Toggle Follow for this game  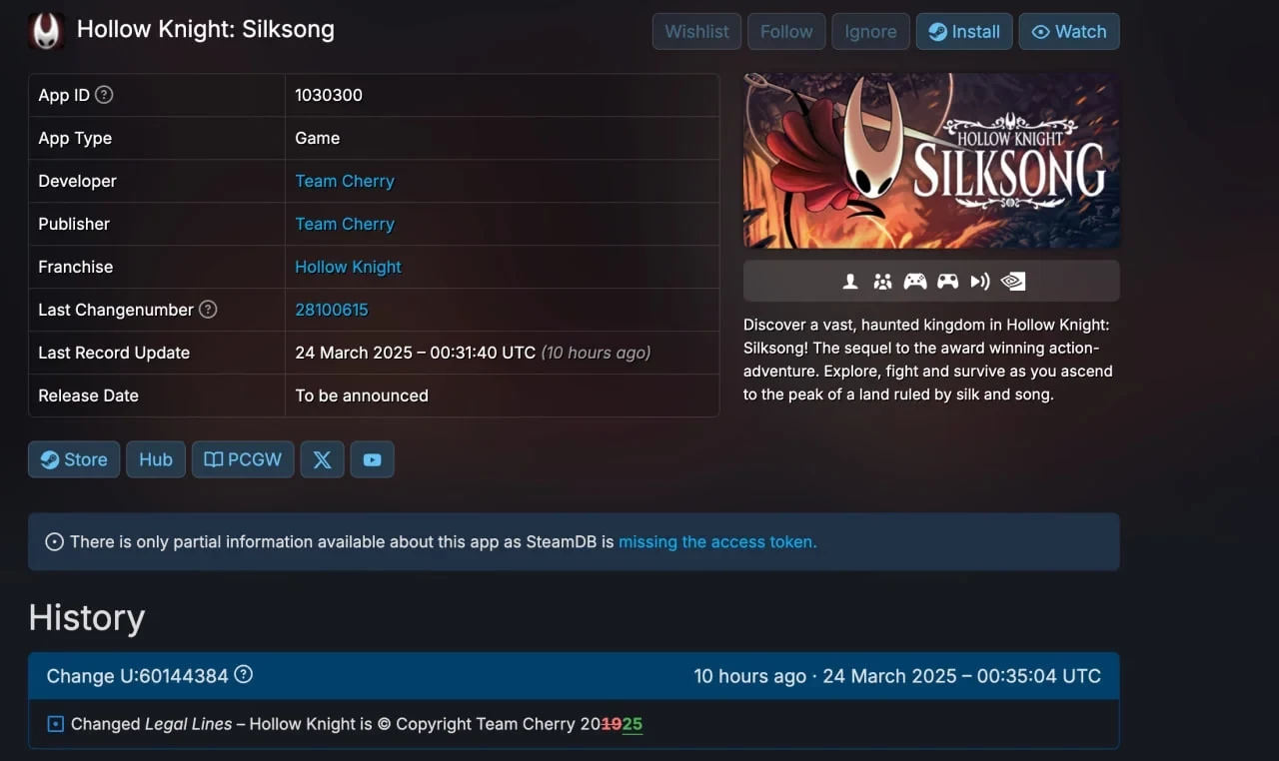coord(786,32)
